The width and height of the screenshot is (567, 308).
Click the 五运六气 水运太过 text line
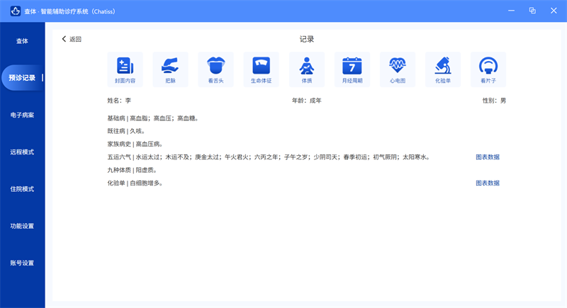pos(269,157)
